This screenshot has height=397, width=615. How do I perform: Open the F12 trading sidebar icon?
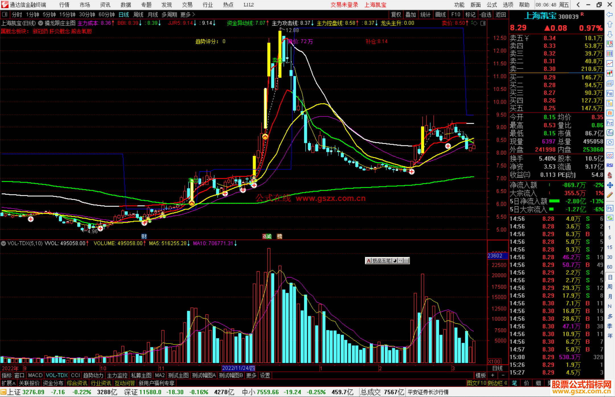(610, 123)
